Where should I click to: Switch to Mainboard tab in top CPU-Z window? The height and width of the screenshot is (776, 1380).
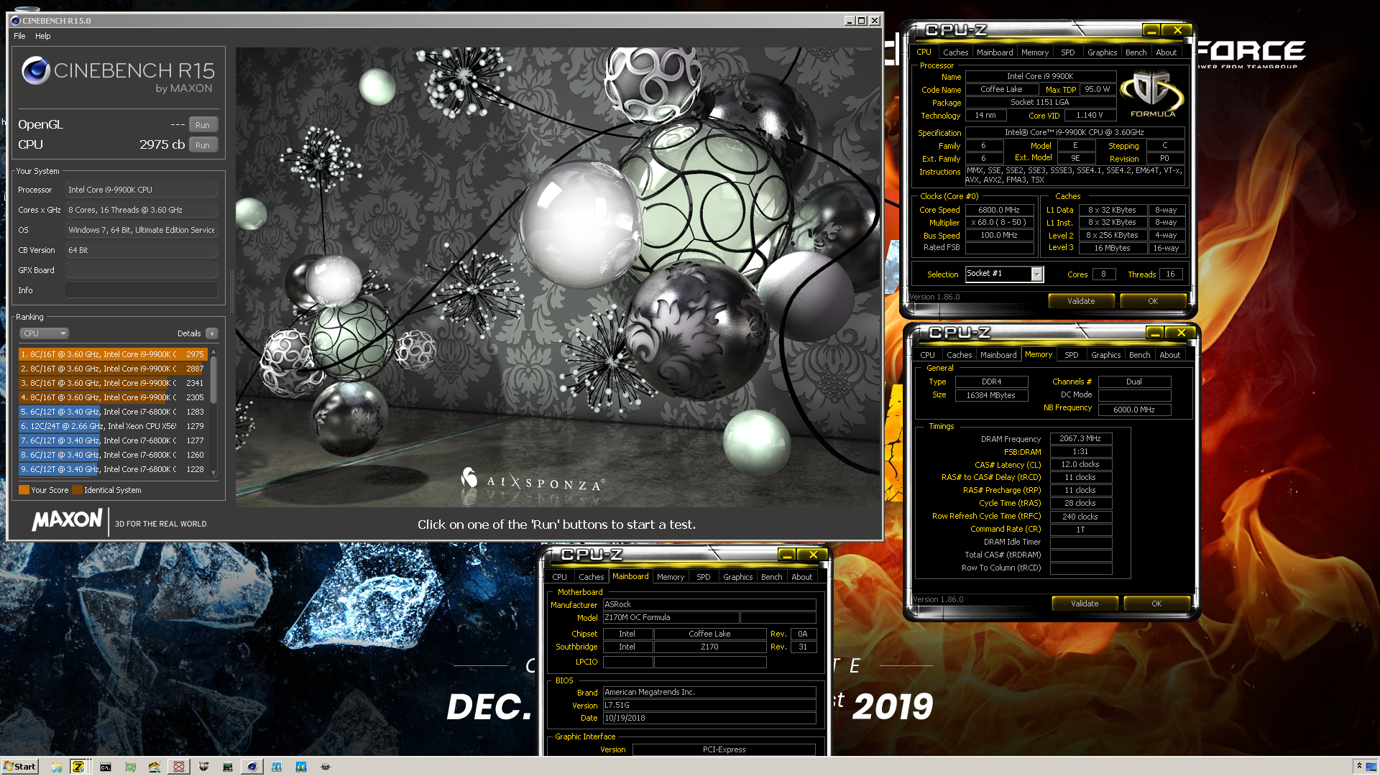click(995, 52)
